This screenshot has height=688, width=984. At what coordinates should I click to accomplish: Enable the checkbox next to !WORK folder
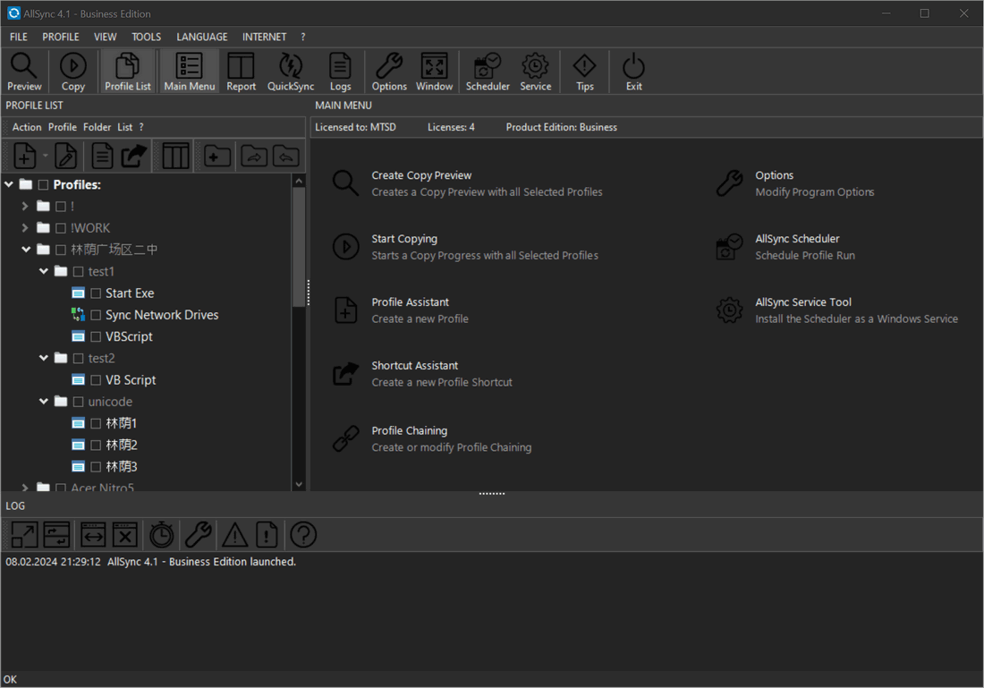click(x=61, y=228)
